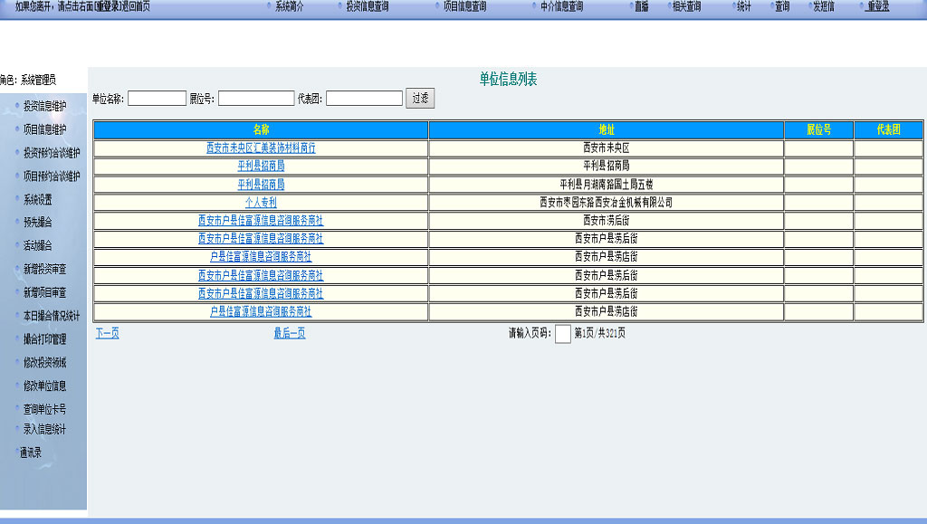The width and height of the screenshot is (927, 524).
Task: Click the 单位名称 input field
Action: click(157, 99)
